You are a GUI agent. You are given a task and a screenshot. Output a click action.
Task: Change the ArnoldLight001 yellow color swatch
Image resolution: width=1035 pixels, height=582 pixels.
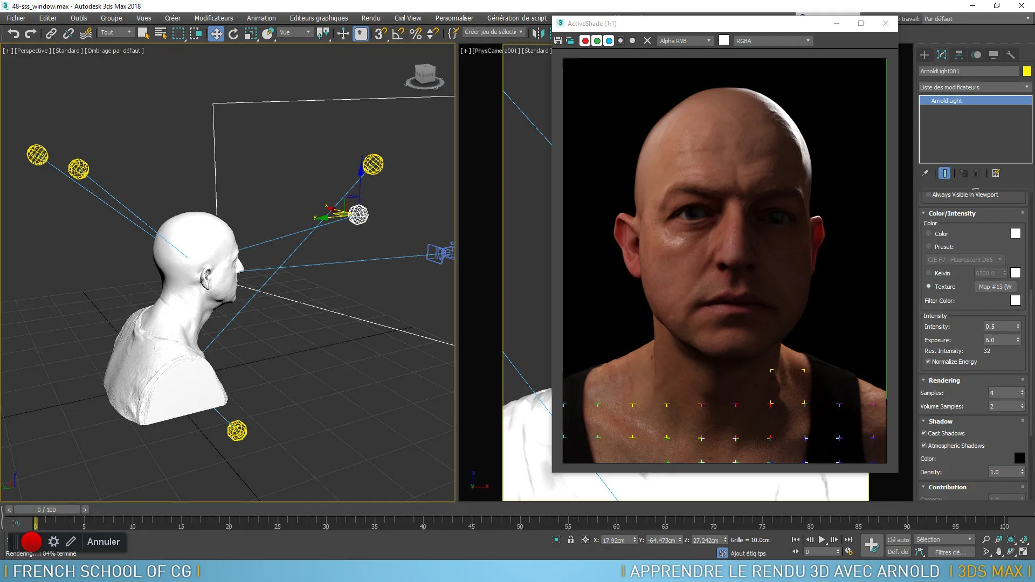[1027, 71]
